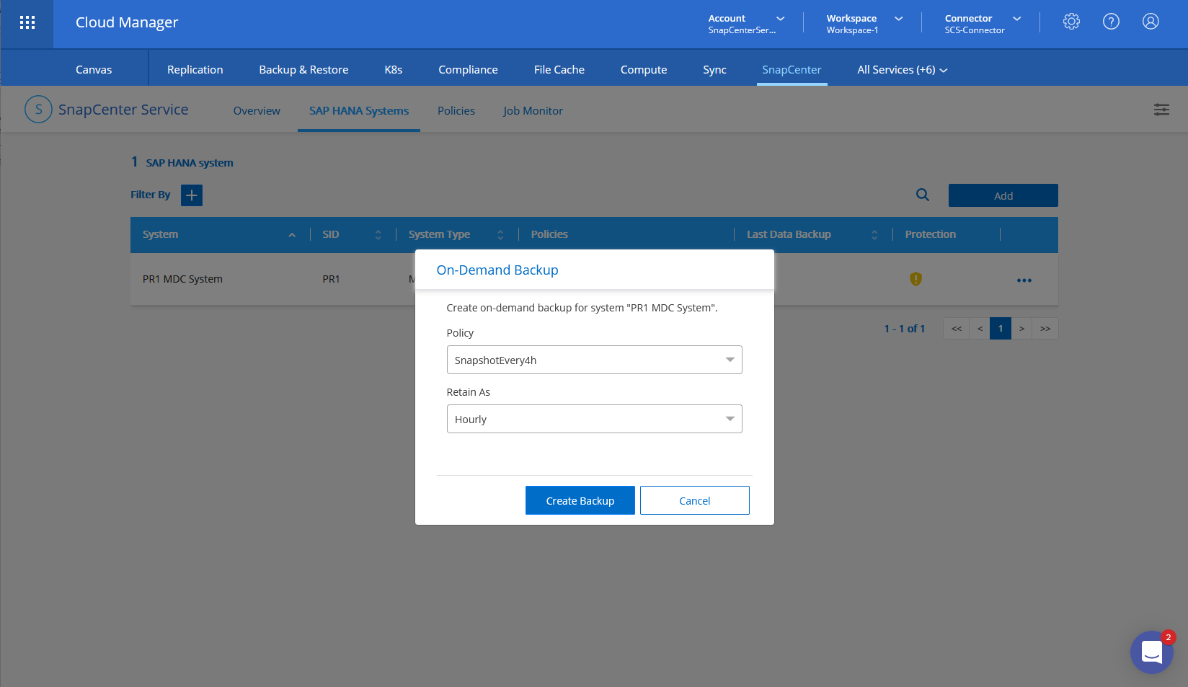1188x687 pixels.
Task: Open the Policies sub-tab
Action: (x=456, y=111)
